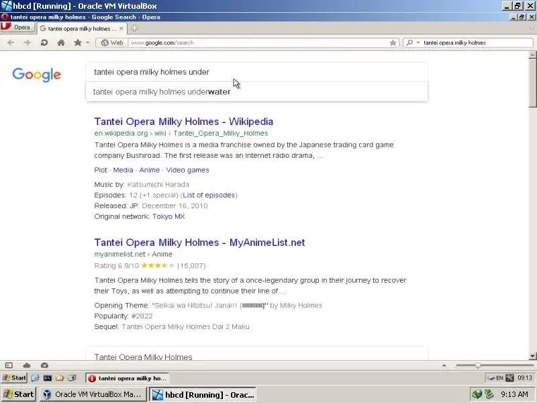Open Opera Link cloud icon in status bar
Screen dimensions: 537x403
click(27, 365)
